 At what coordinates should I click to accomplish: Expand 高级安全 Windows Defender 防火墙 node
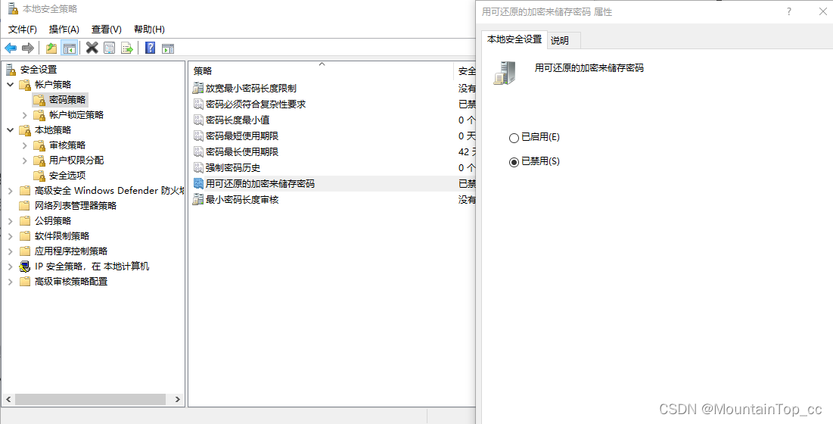[x=10, y=190]
